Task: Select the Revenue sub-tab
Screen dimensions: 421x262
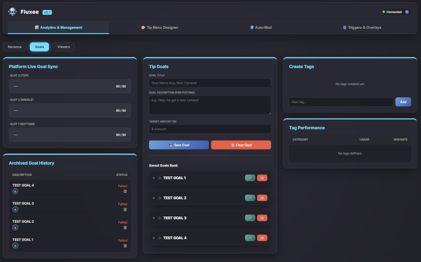Action: 14,47
